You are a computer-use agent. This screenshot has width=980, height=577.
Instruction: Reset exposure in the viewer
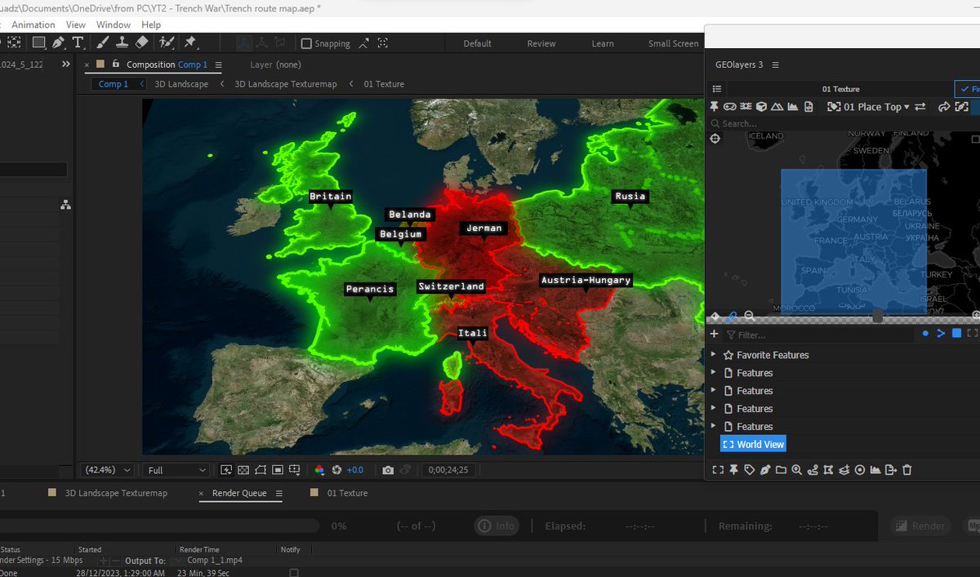(336, 470)
